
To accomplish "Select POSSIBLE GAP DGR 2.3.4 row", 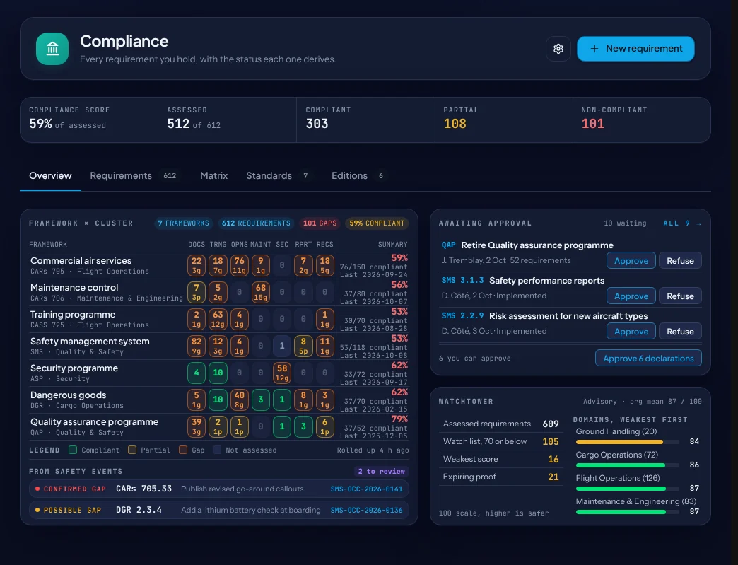I will tap(219, 510).
